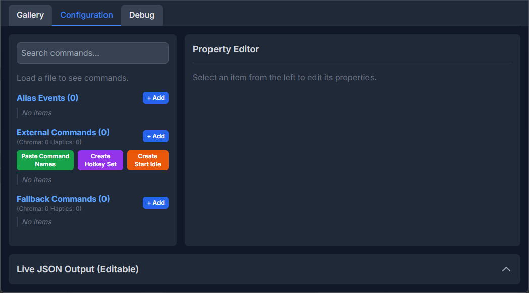529x293 pixels.
Task: Select the Configuration tab
Action: [86, 15]
